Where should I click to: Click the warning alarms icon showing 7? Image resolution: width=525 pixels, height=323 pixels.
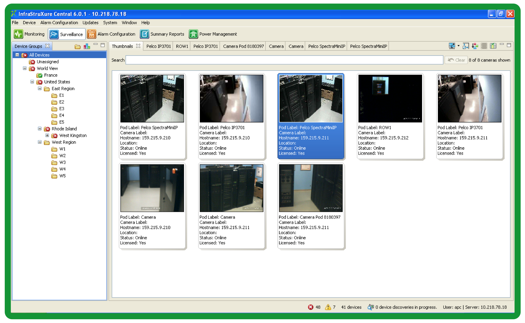click(x=328, y=307)
